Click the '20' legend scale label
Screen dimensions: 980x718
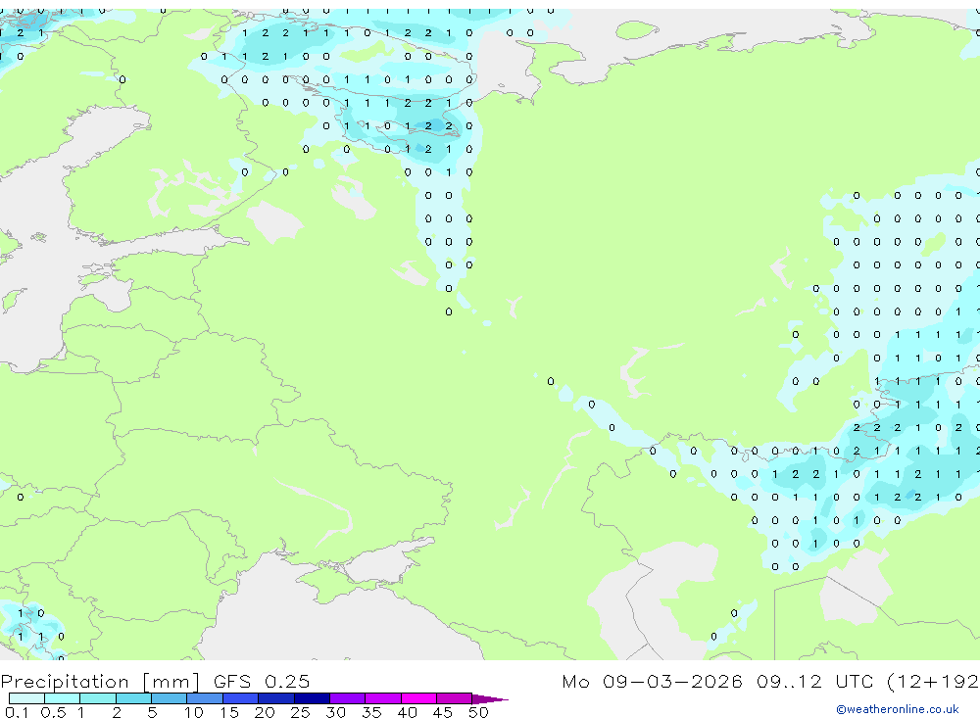coord(265,712)
